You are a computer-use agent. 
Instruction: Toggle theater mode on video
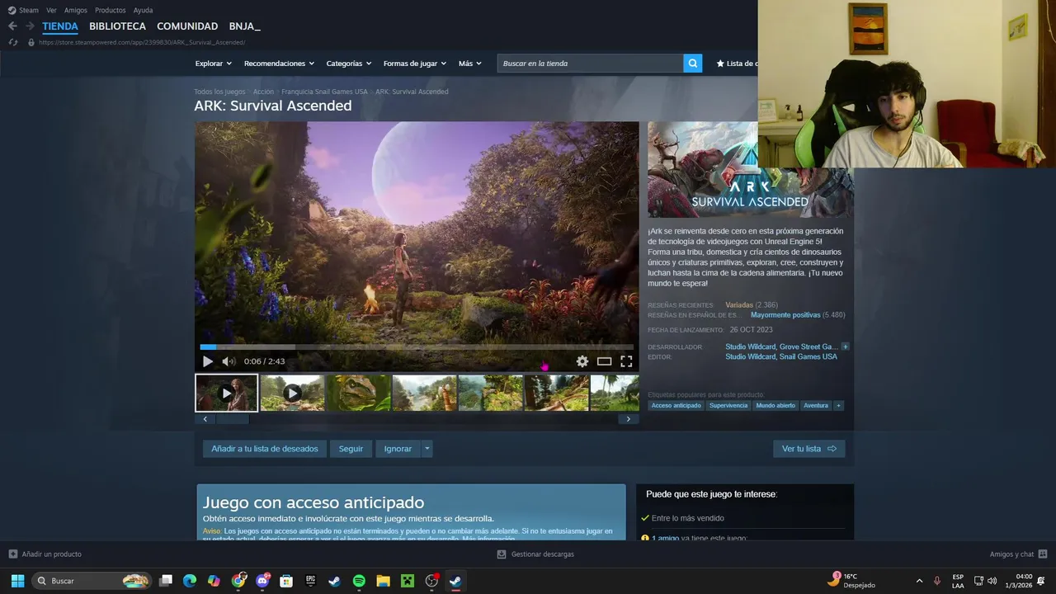604,361
